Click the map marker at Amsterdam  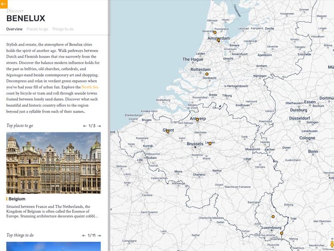(218, 40)
